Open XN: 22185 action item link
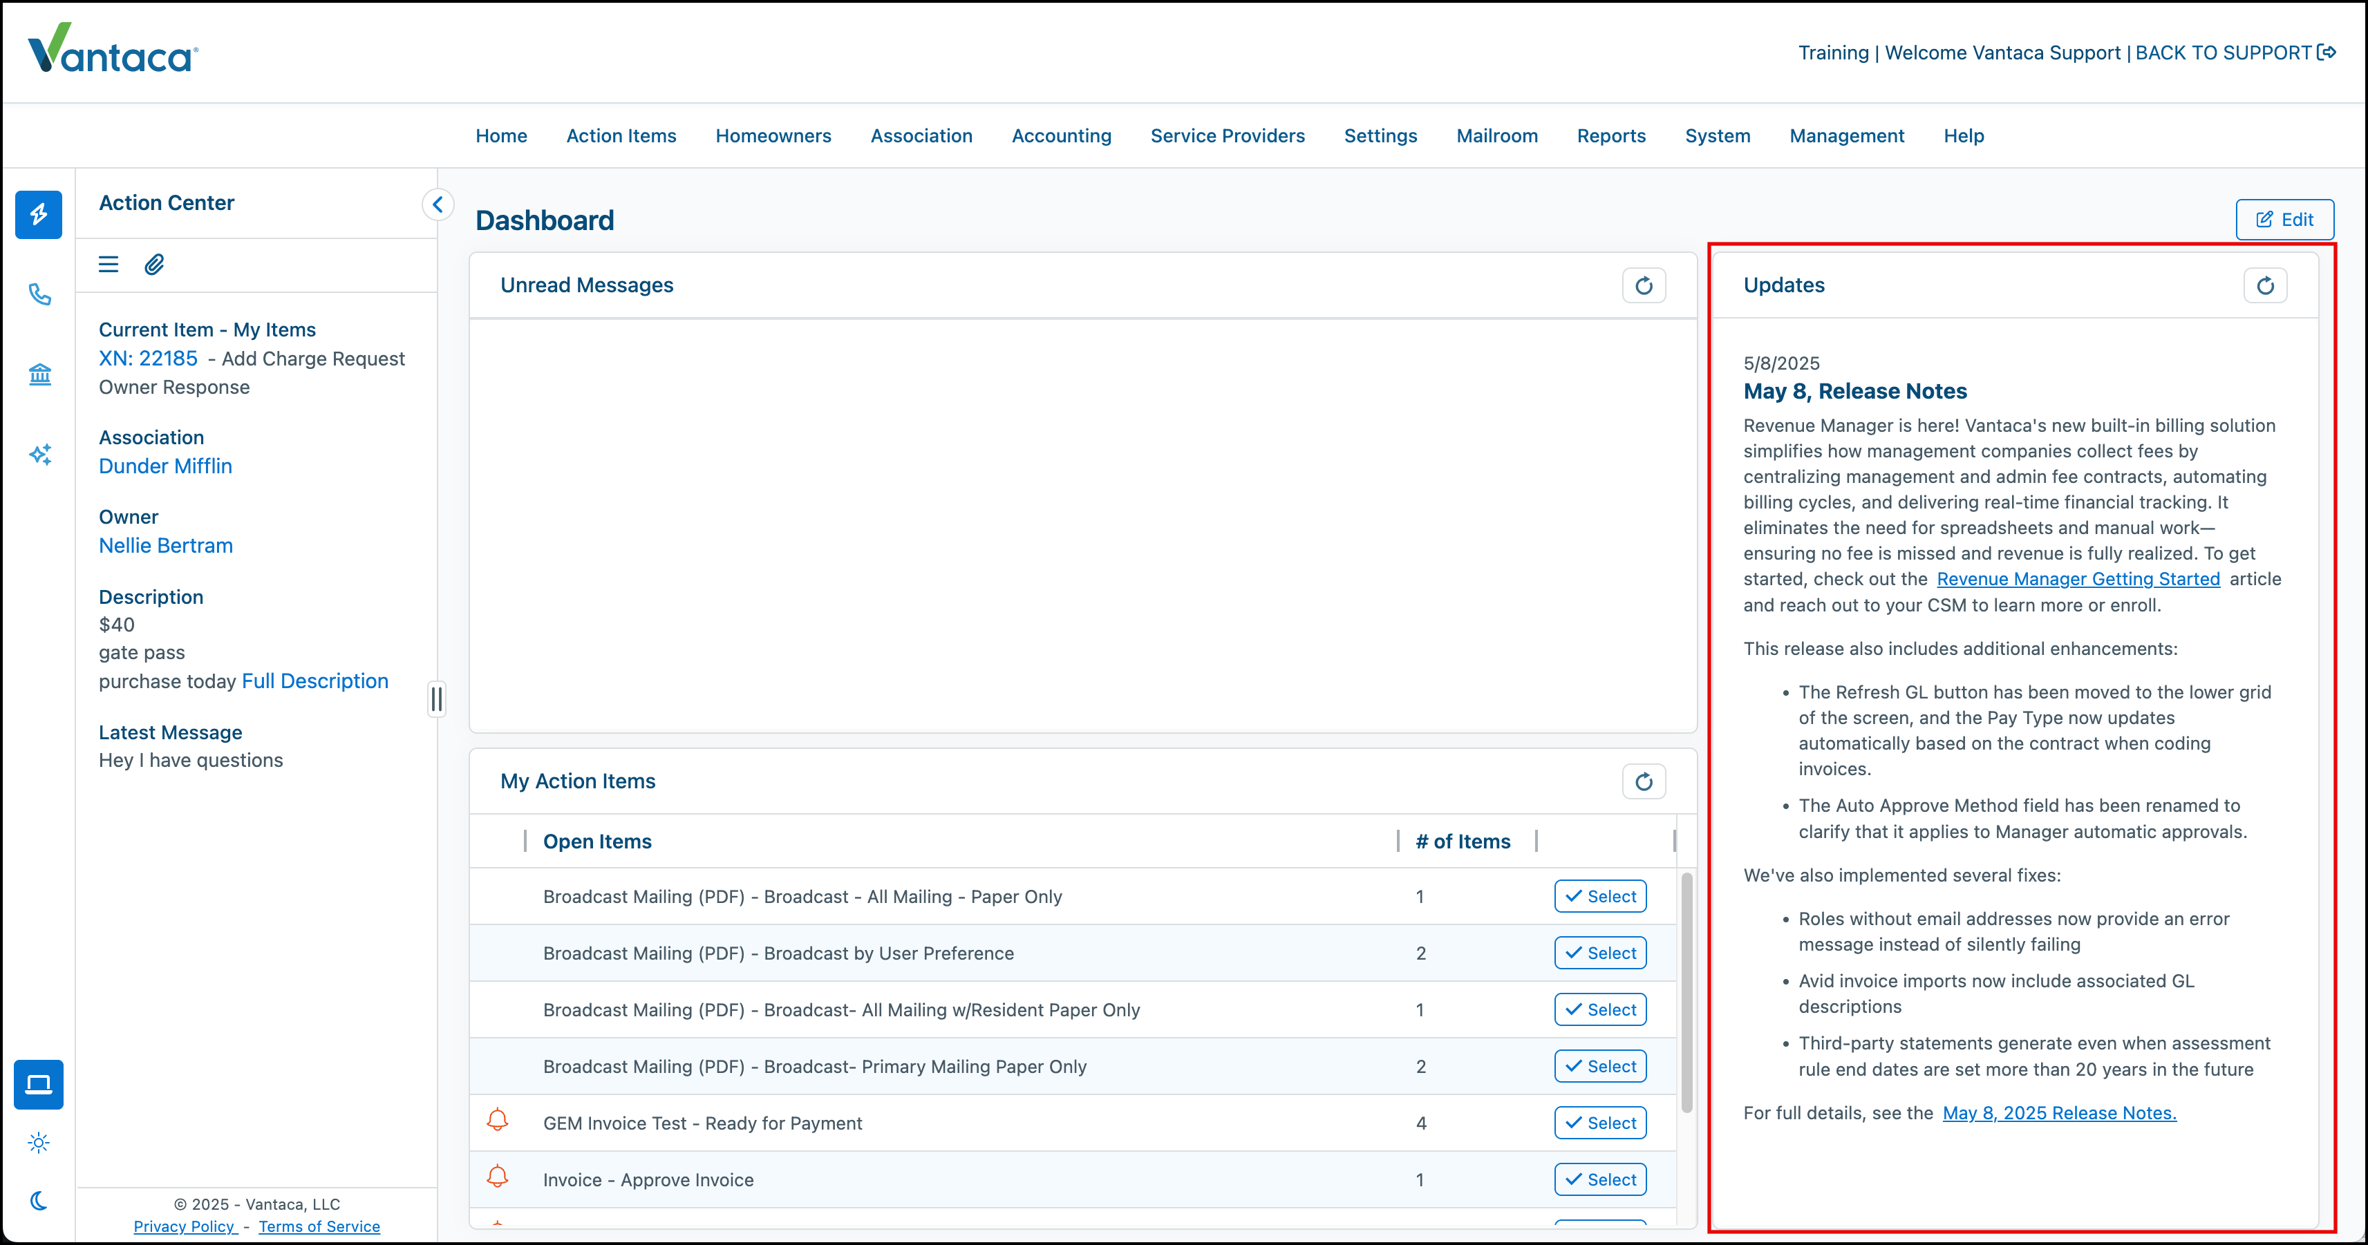Screen dimensions: 2368x1245 [x=148, y=359]
